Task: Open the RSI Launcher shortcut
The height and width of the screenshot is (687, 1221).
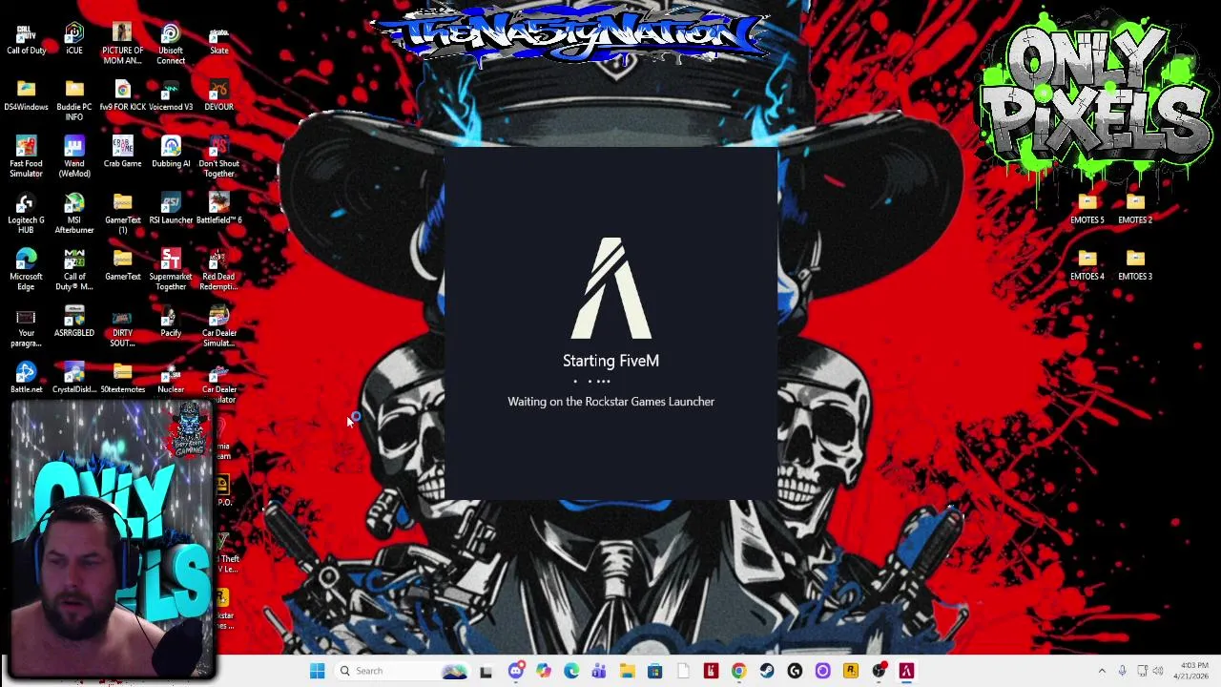Action: 171,208
